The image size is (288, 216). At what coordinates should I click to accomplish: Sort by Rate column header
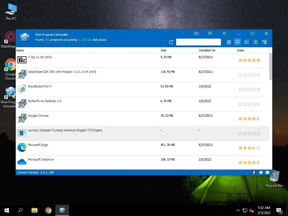253,50
